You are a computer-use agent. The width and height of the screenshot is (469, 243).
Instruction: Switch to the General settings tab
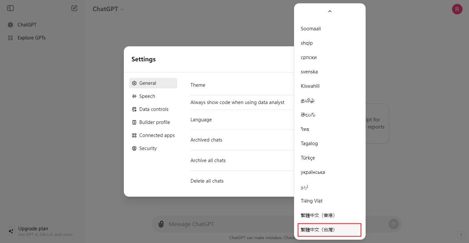coord(153,83)
